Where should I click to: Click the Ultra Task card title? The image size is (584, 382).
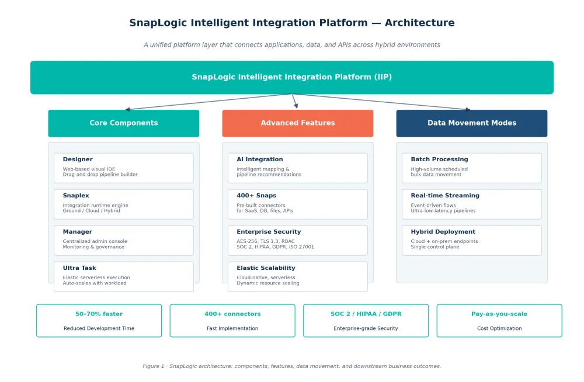pos(79,268)
